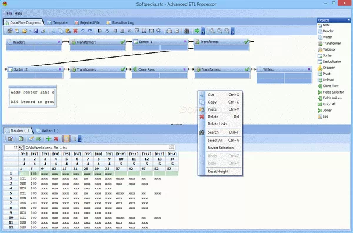Screen dimensions: 353x233
Task: Click the [F10] column header
Action: click(x=121, y=154)
